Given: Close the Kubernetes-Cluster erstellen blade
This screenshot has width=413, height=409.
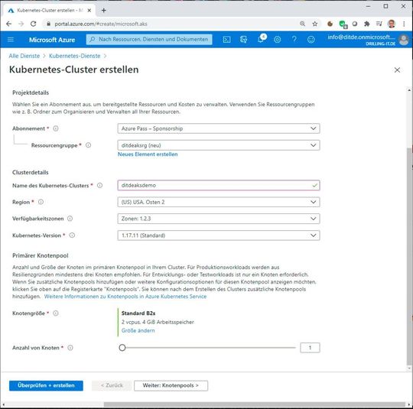Looking at the screenshot, I should point(397,70).
